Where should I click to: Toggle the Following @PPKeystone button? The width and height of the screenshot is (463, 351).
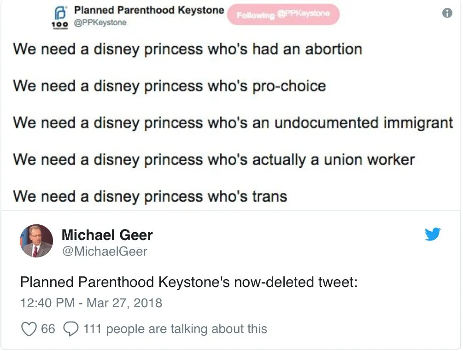283,15
